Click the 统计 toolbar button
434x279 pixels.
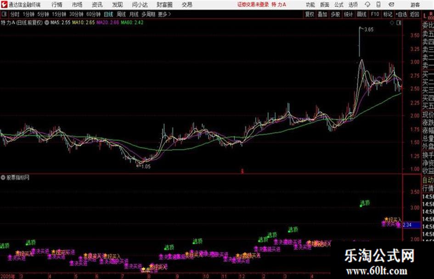click(348, 14)
